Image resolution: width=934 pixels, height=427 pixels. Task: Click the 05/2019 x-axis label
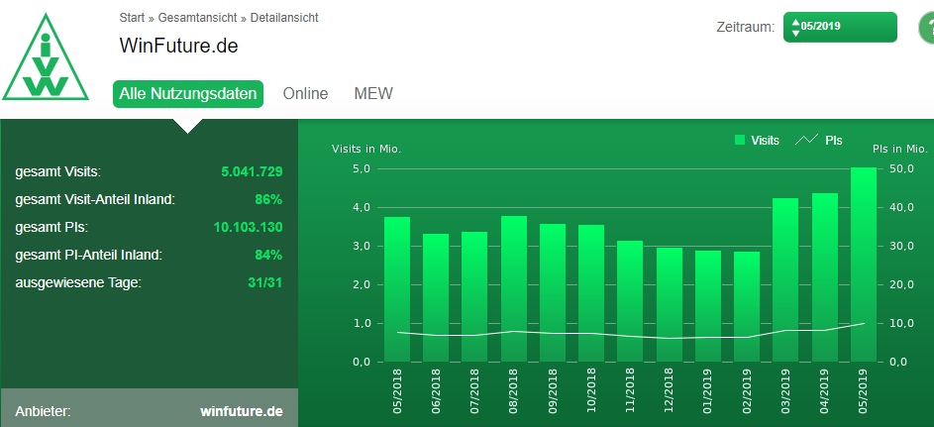[x=863, y=390]
